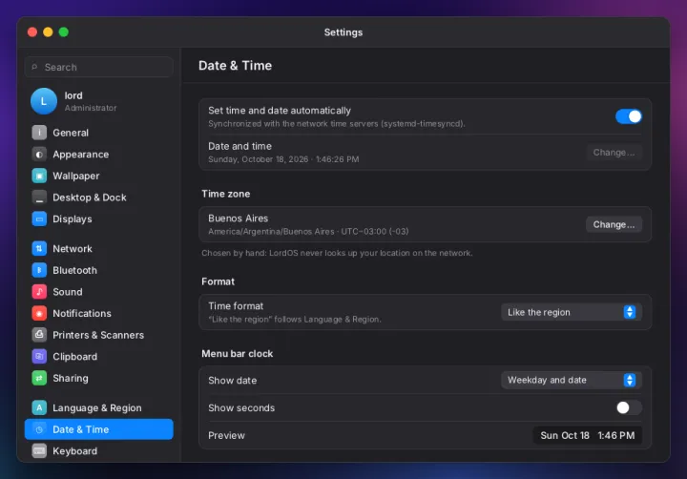Select the Wallpaper label in sidebar

tap(75, 176)
